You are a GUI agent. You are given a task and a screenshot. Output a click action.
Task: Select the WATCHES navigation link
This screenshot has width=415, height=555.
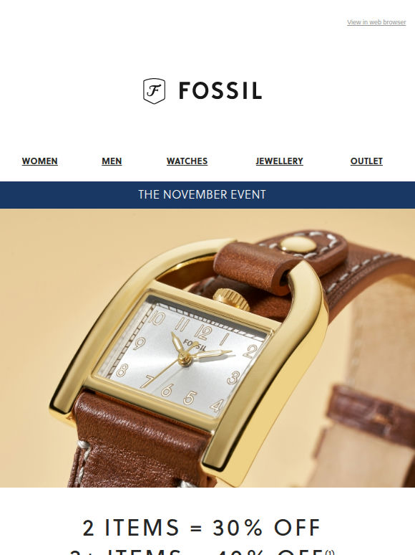tap(187, 161)
